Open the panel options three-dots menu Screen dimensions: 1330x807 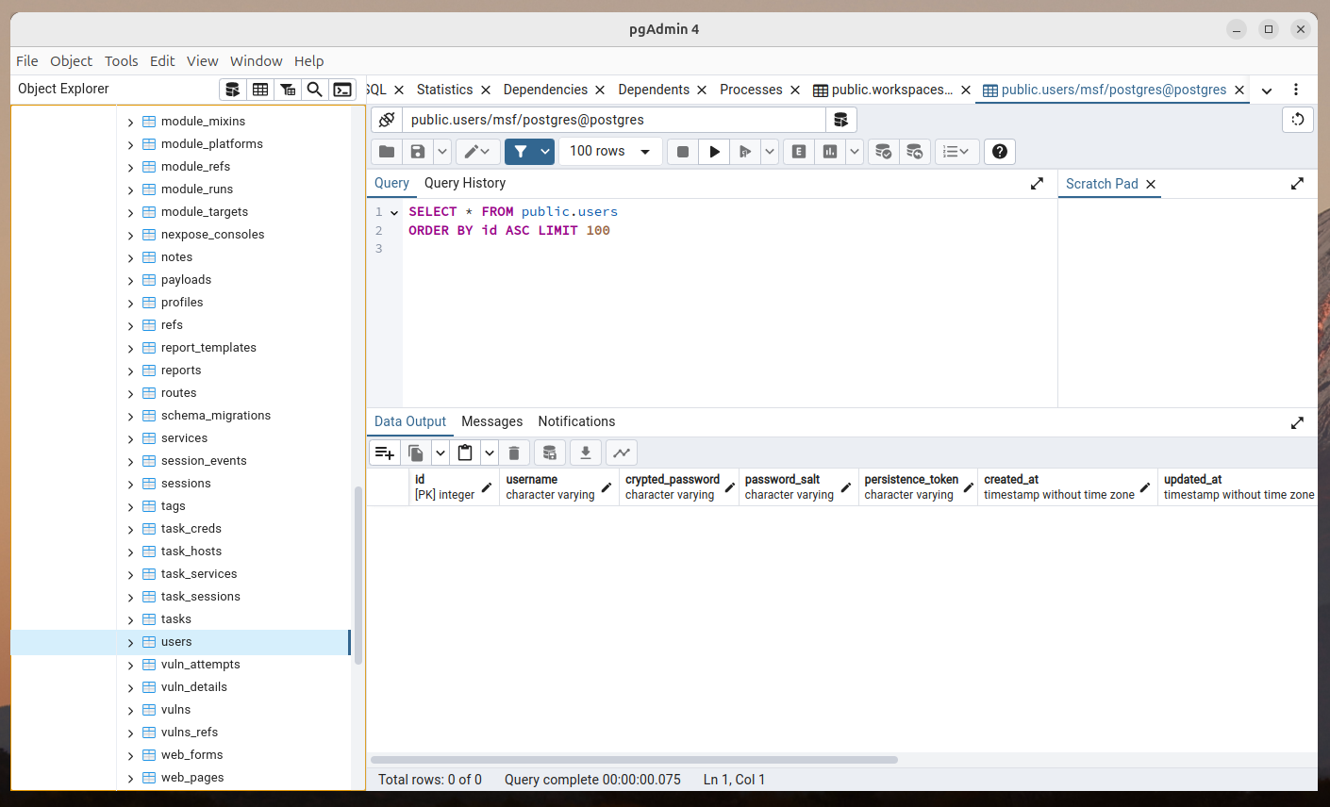tap(1296, 90)
